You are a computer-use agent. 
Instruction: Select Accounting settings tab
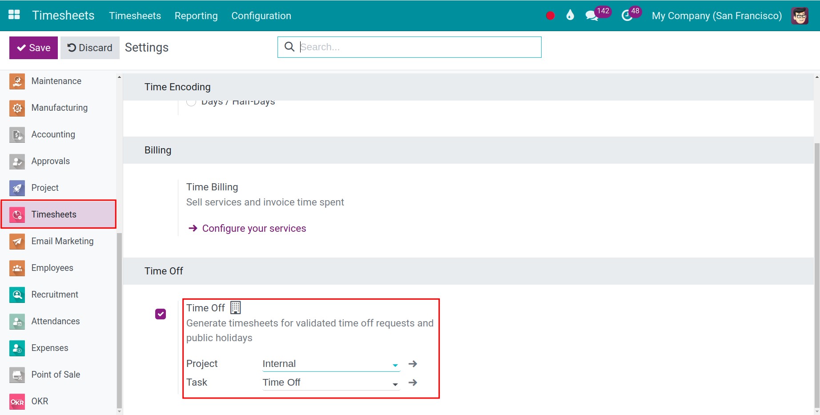pos(58,135)
